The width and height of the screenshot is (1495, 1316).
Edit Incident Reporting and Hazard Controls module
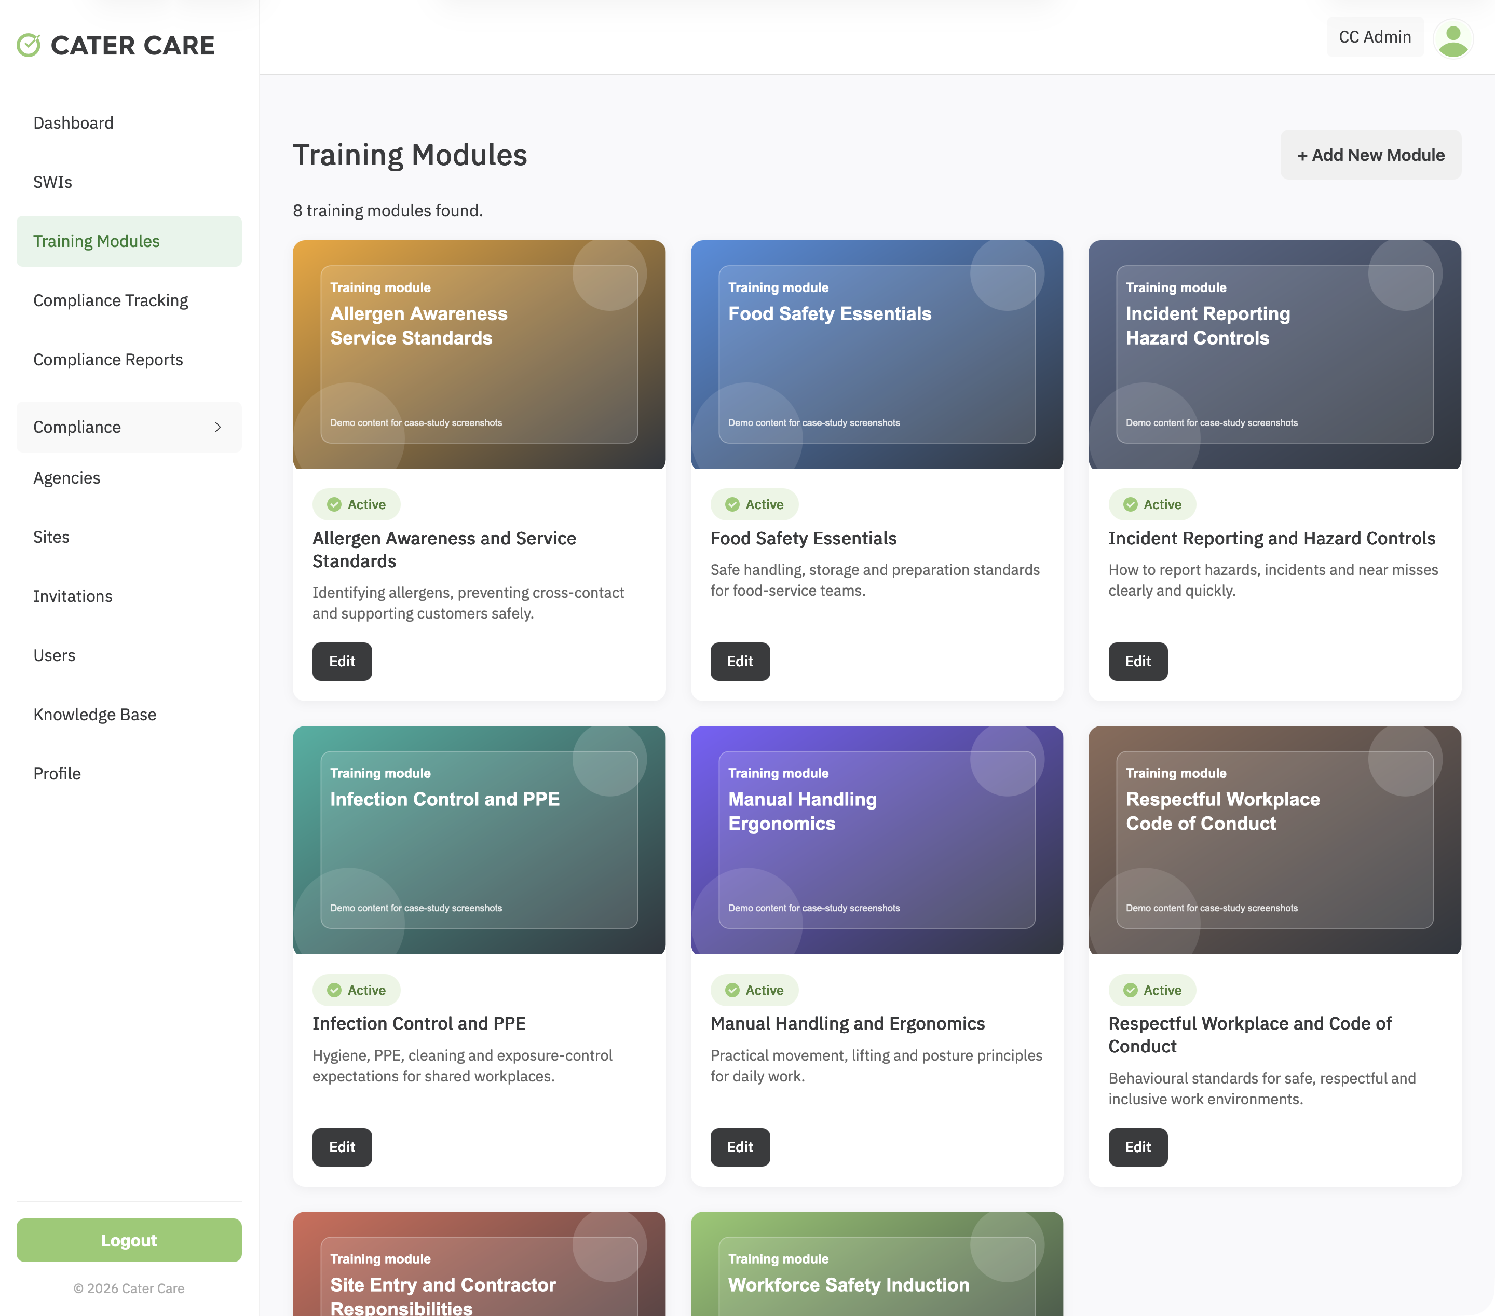click(1137, 662)
